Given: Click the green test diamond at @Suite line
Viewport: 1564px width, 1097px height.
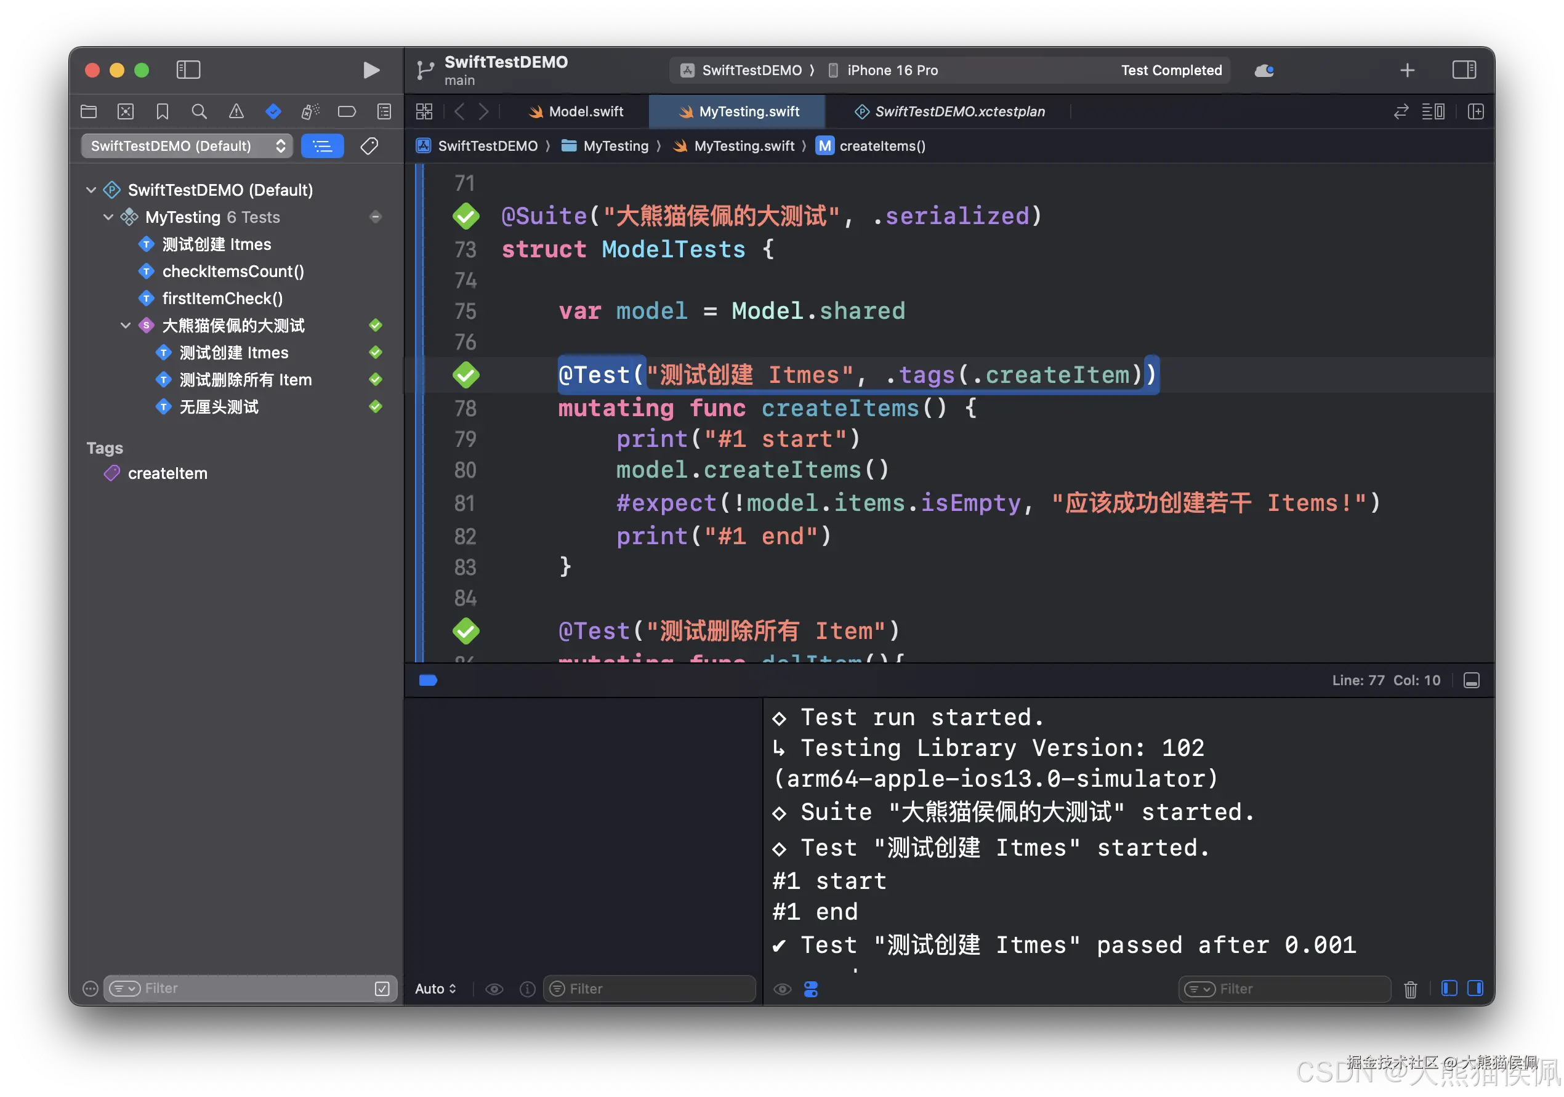Looking at the screenshot, I should pos(466,216).
